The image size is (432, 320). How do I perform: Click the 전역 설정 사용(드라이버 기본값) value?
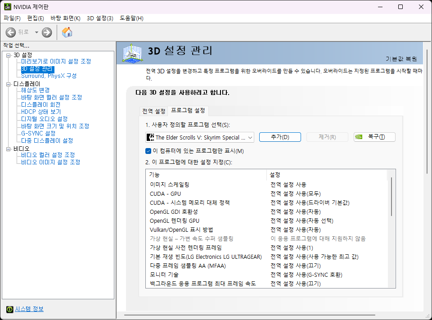coord(310,203)
